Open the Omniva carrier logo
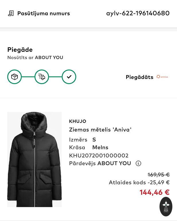The height and width of the screenshot is (221, 177). click(x=162, y=77)
